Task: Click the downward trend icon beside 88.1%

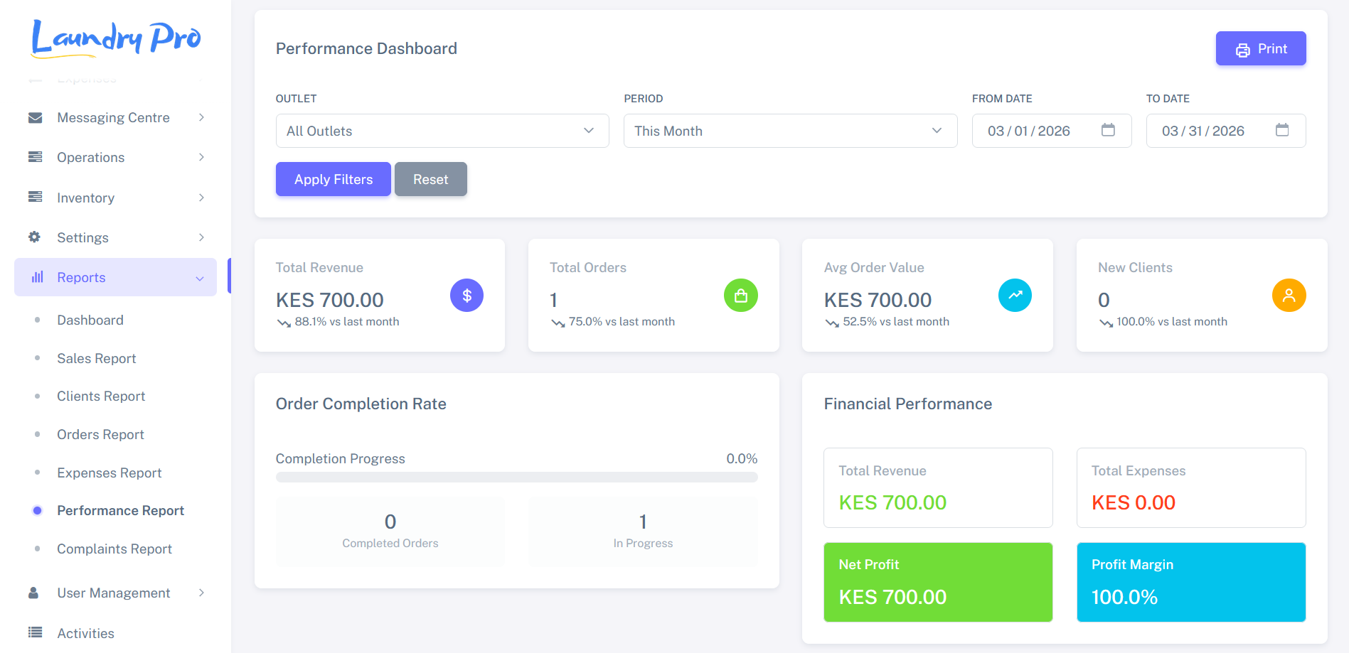Action: (284, 323)
